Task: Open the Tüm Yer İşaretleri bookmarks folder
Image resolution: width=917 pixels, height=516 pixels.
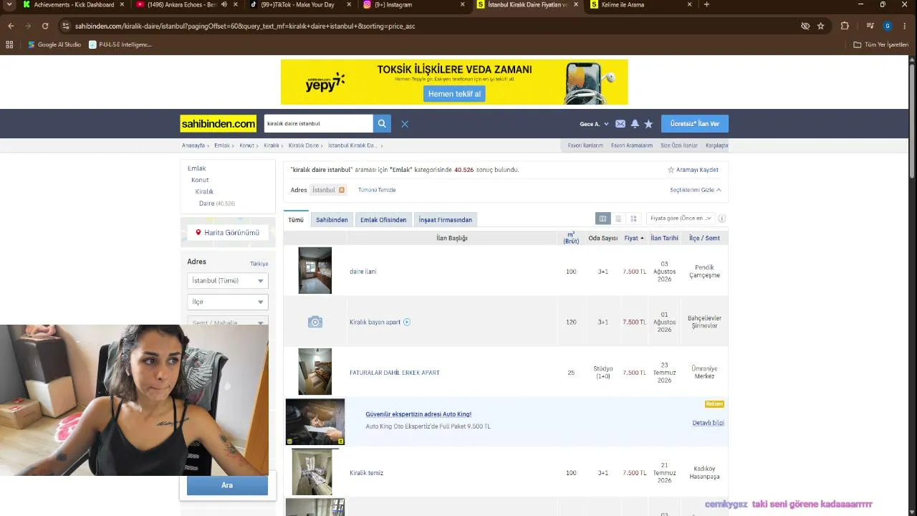Action: [881, 44]
